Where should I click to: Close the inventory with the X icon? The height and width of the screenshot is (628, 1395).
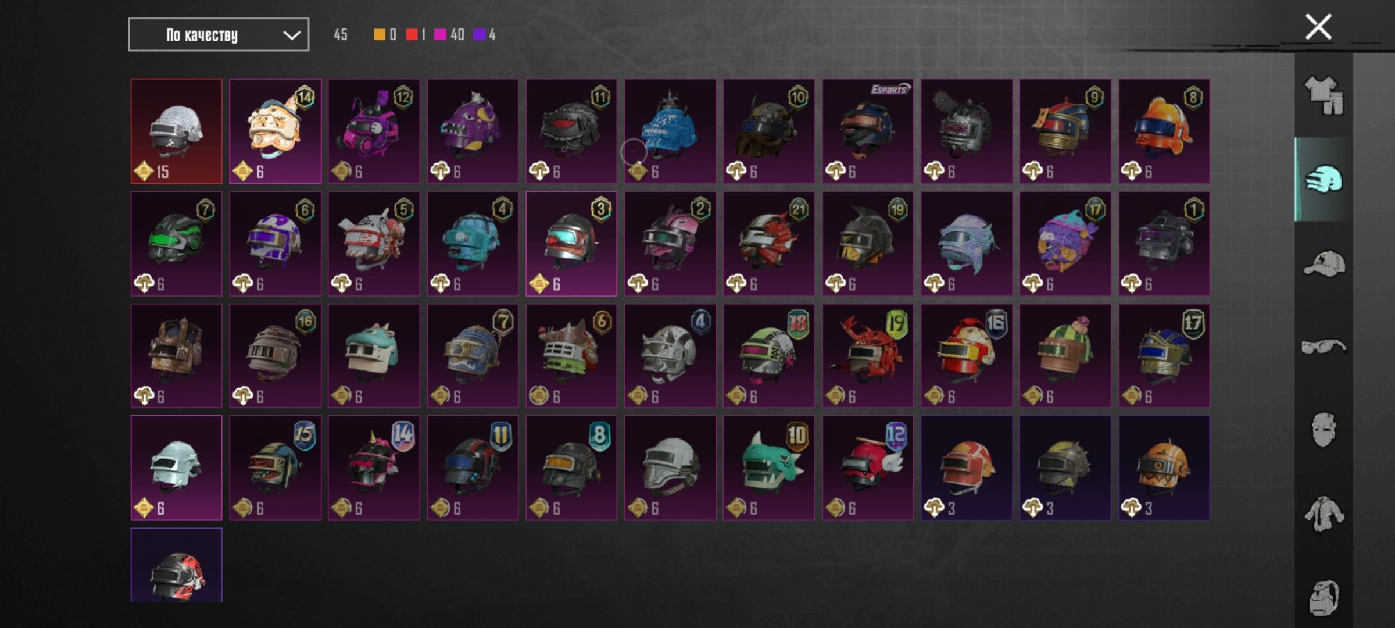point(1318,27)
